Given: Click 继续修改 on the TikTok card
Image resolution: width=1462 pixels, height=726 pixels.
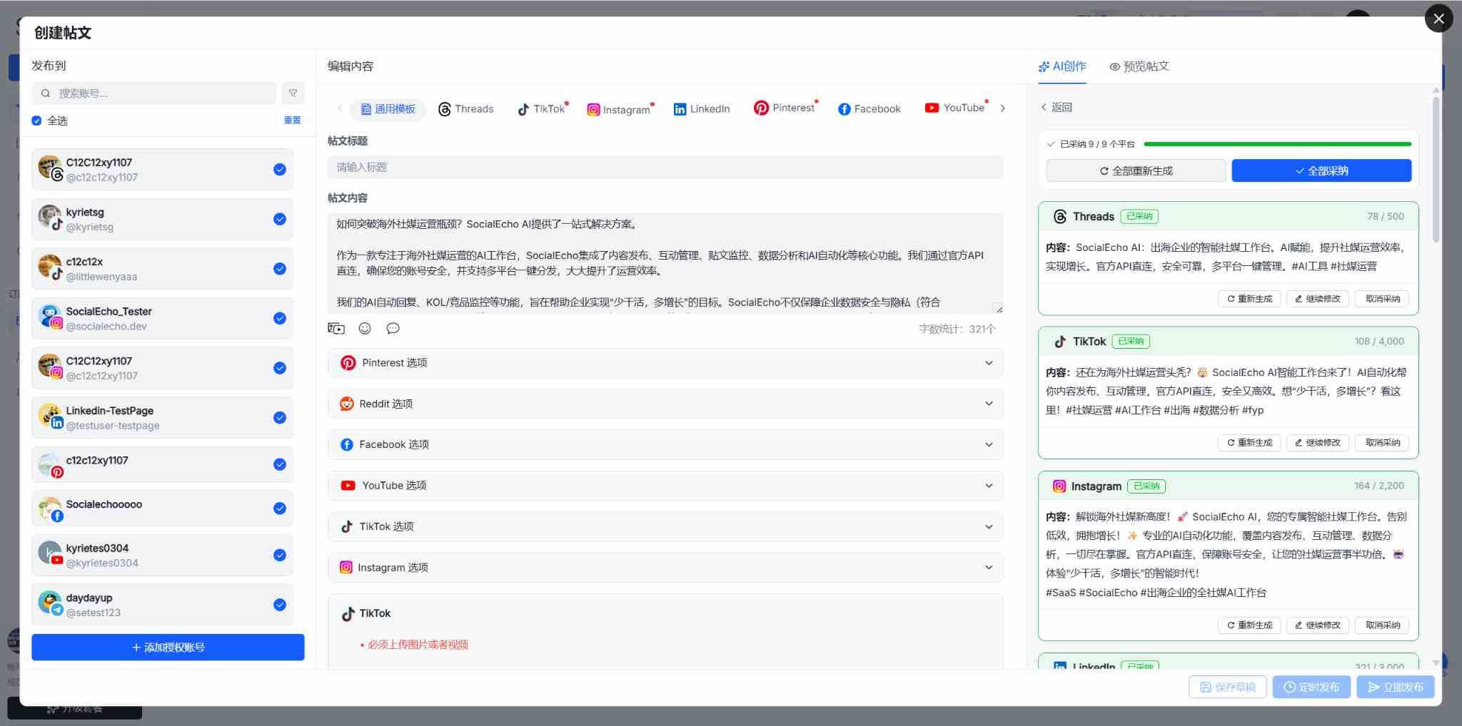Looking at the screenshot, I should [x=1317, y=443].
